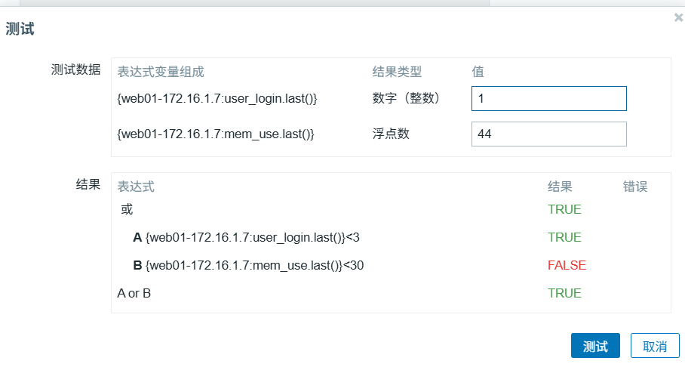685x367 pixels.
Task: Click the 错误 column header
Action: tap(634, 187)
